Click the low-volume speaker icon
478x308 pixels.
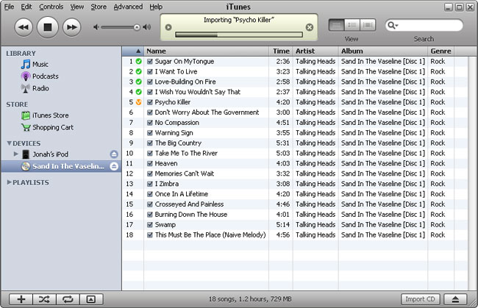pos(96,27)
